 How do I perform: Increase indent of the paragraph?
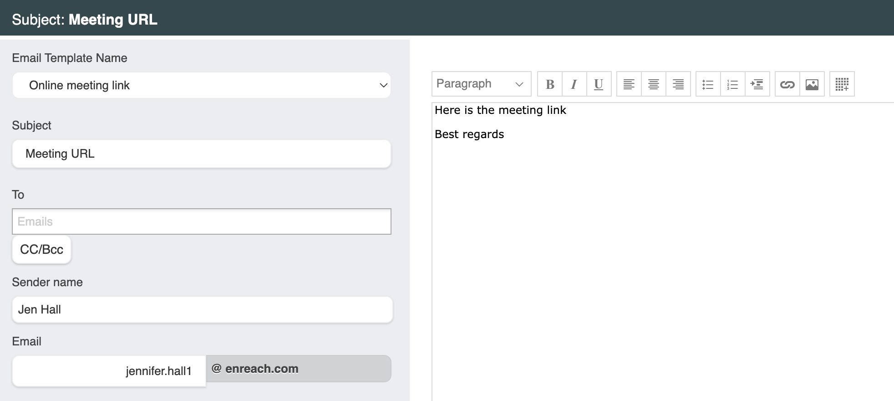757,84
